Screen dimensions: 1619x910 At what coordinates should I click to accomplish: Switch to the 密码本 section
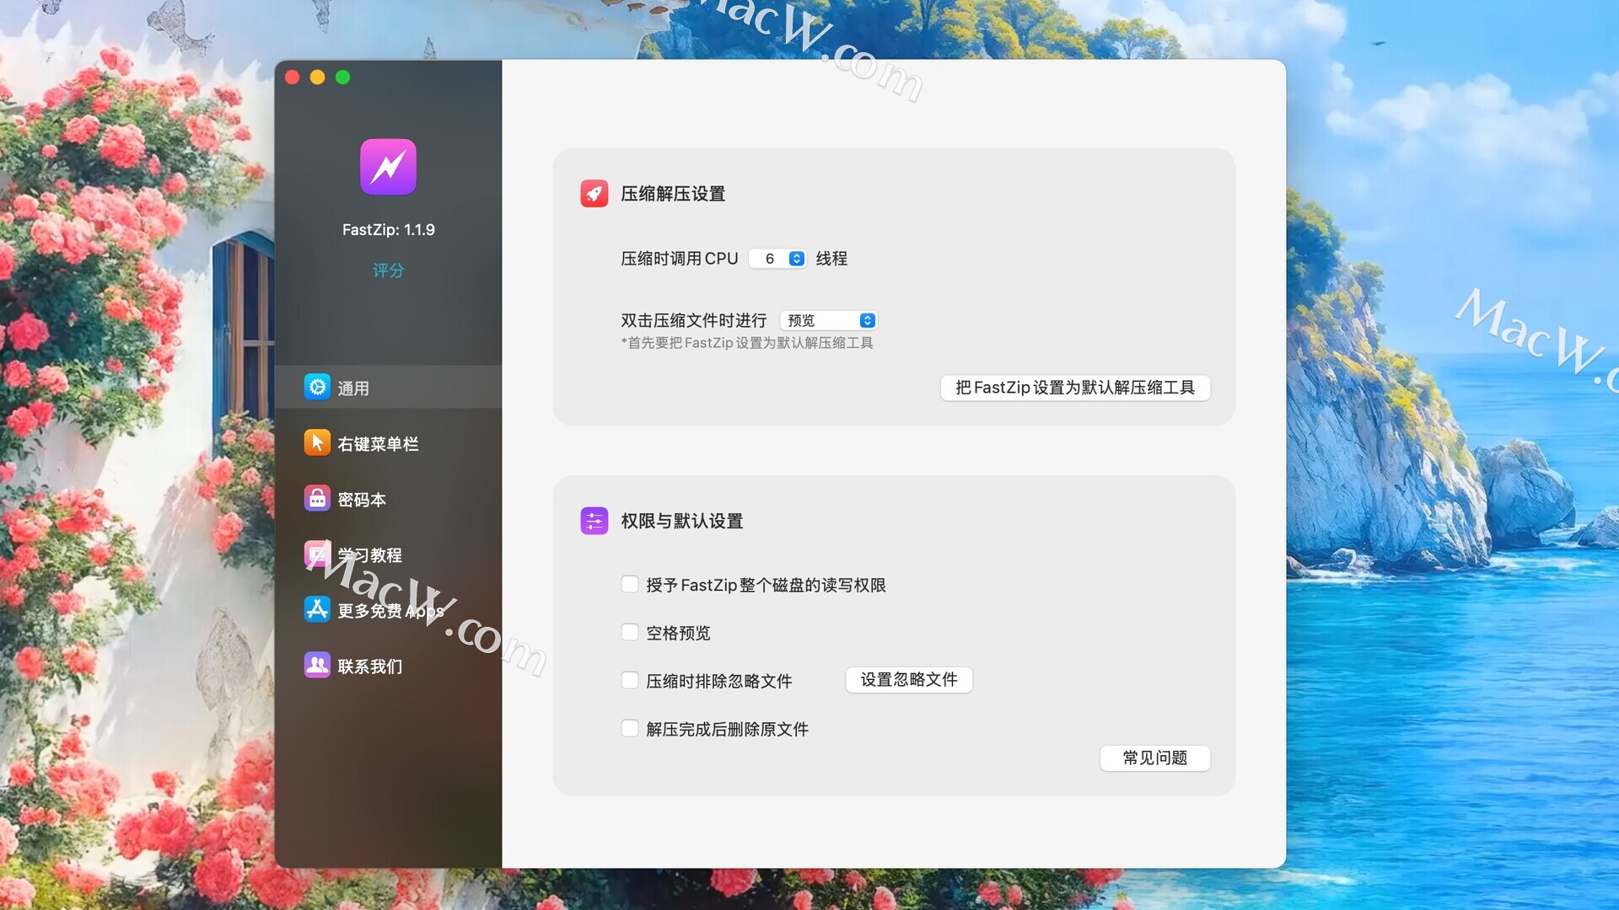click(388, 499)
